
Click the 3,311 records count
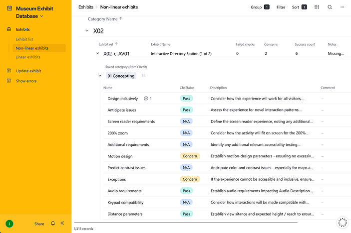(83, 229)
